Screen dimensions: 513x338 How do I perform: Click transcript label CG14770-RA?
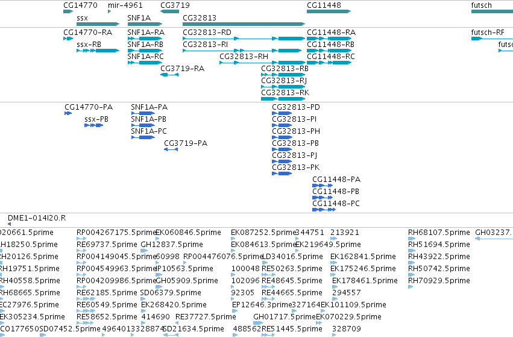(x=87, y=33)
